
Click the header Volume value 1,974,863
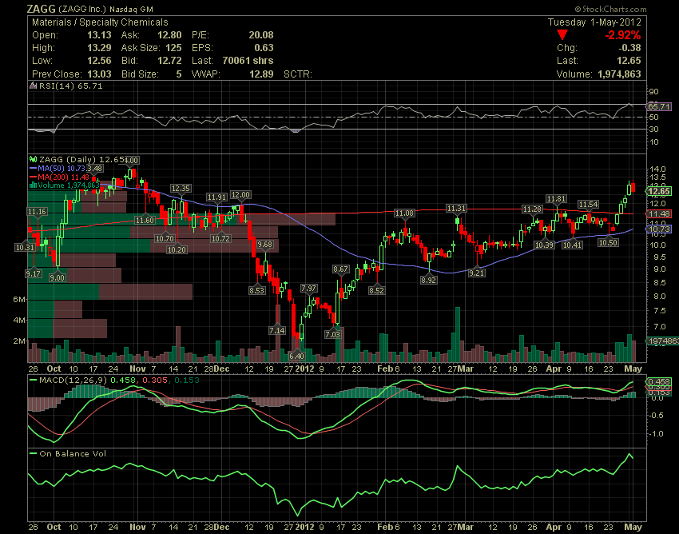coord(619,74)
